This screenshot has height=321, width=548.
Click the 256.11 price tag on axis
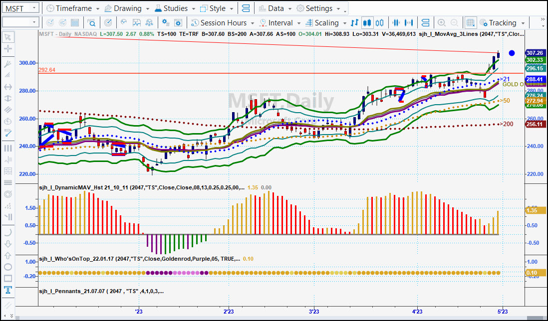(x=535, y=124)
